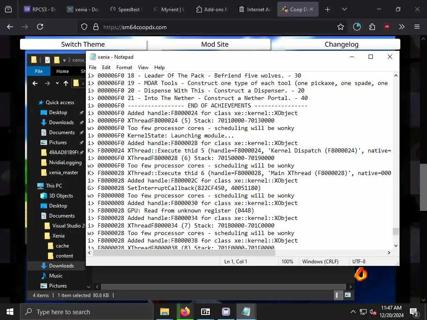Screen dimensions: 427x320
Task: Switch to the Myrient tab
Action: (x=169, y=10)
